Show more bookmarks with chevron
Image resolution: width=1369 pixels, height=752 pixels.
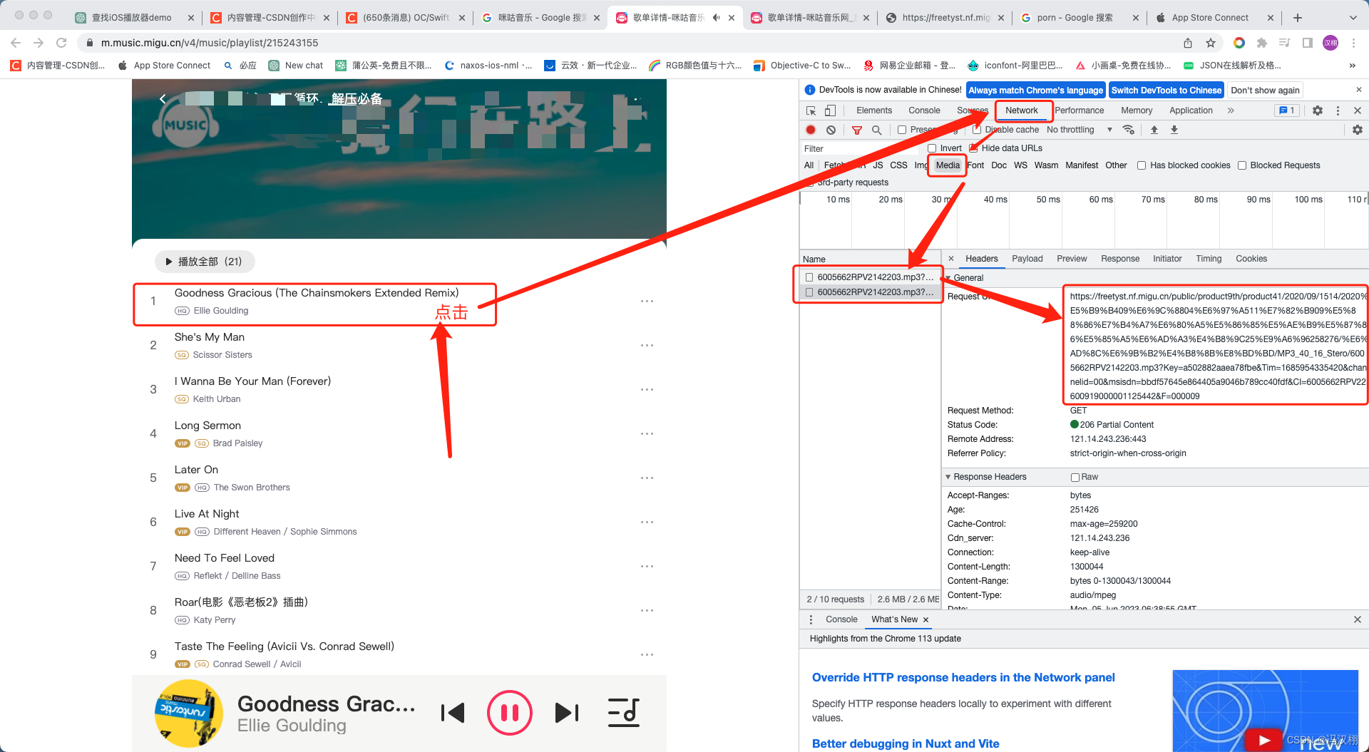pyautogui.click(x=1353, y=66)
